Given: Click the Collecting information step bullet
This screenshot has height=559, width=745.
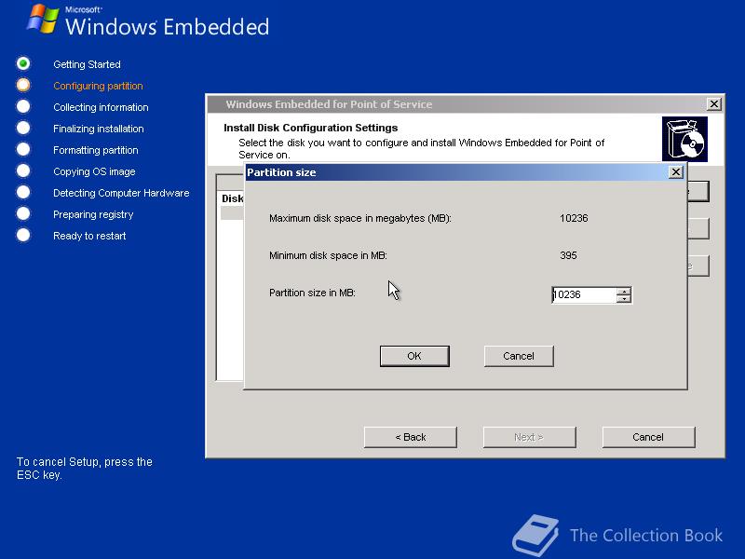Looking at the screenshot, I should [x=23, y=106].
